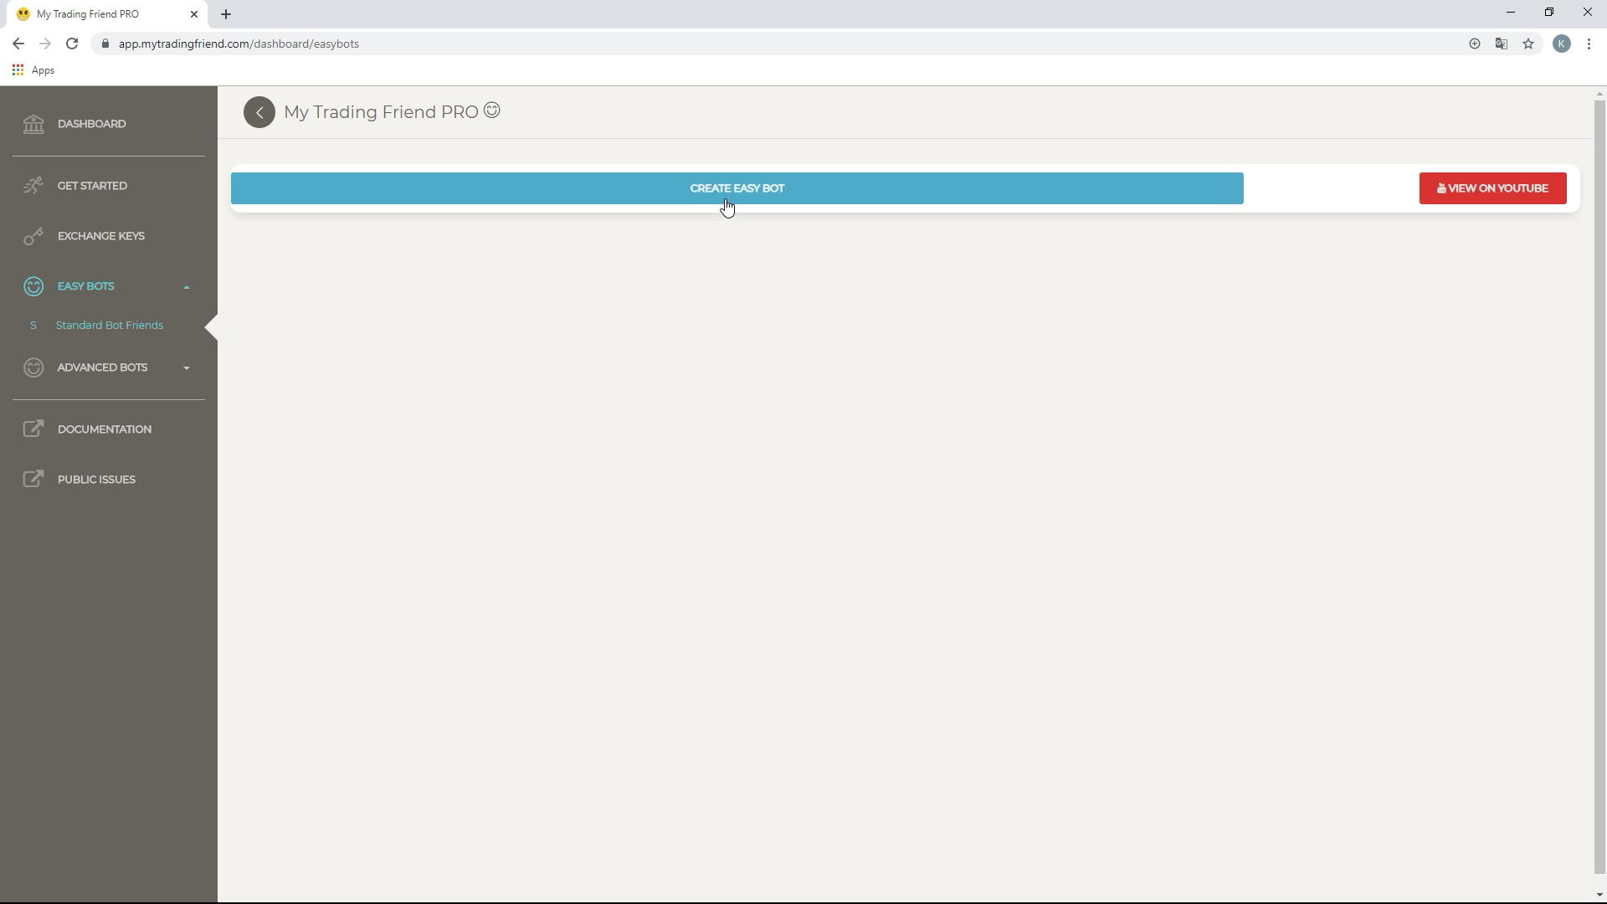Click the browser back arrow

18,44
